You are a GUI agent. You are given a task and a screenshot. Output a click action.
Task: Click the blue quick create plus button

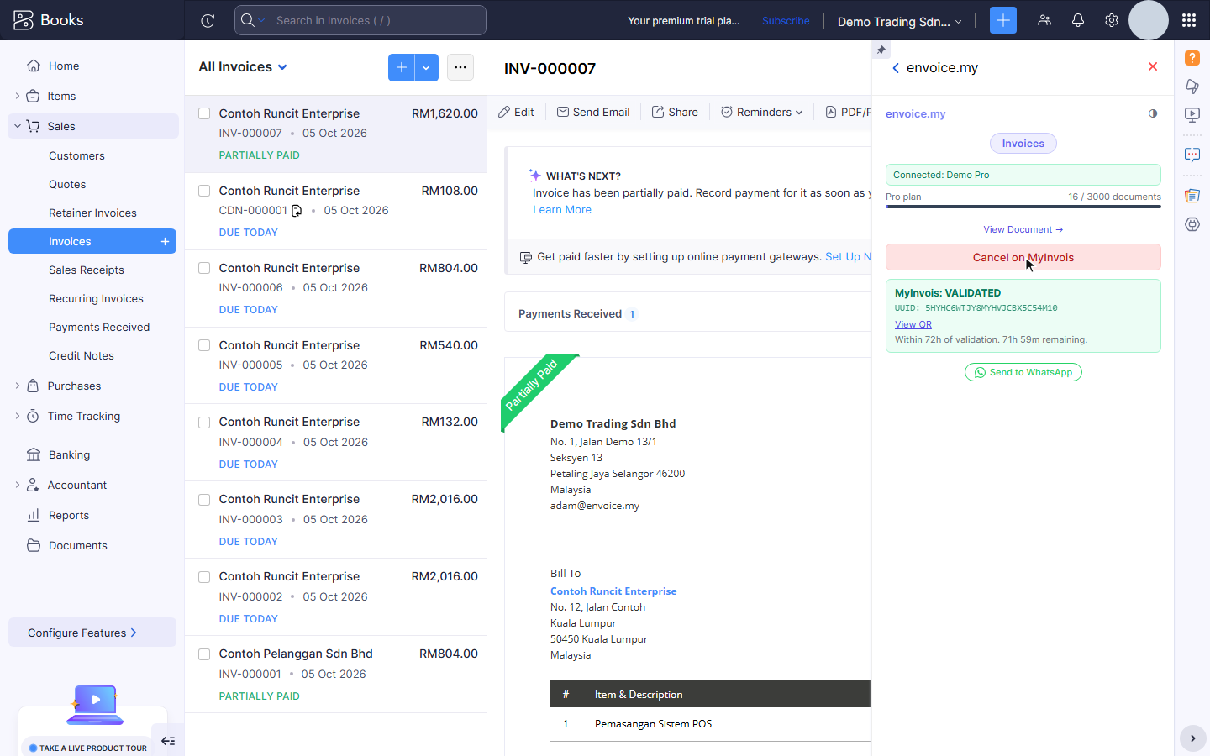coord(1003,20)
